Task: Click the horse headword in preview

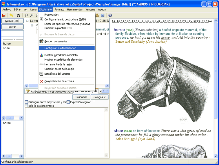Action: 119,30
